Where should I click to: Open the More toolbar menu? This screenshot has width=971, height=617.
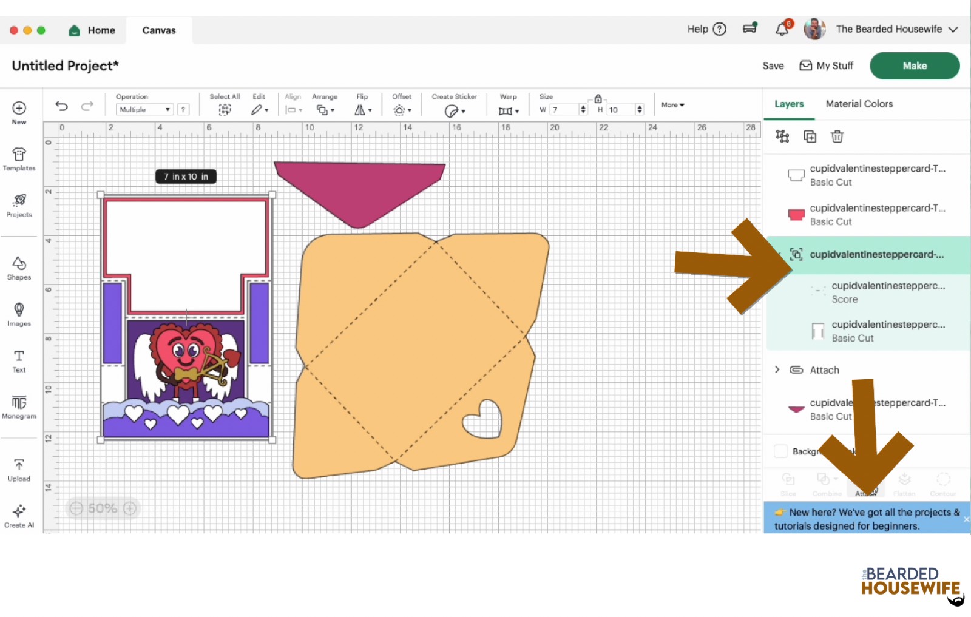click(672, 105)
